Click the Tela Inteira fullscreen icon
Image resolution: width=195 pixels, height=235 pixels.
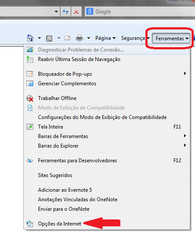tap(30, 127)
